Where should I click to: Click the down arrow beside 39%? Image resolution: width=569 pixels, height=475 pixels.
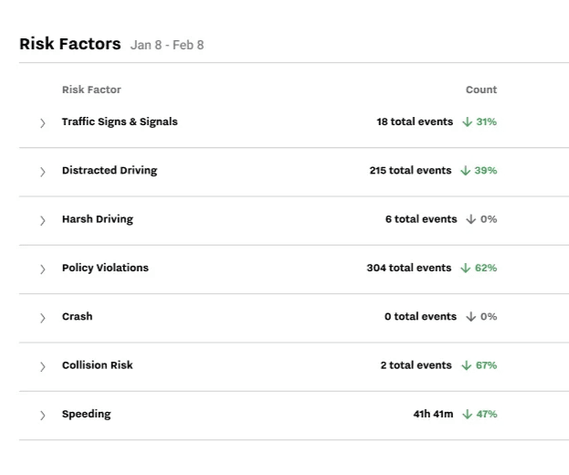coord(466,170)
